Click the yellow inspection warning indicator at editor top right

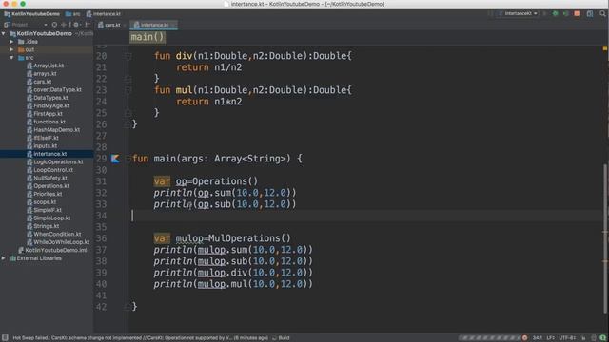coord(605,48)
